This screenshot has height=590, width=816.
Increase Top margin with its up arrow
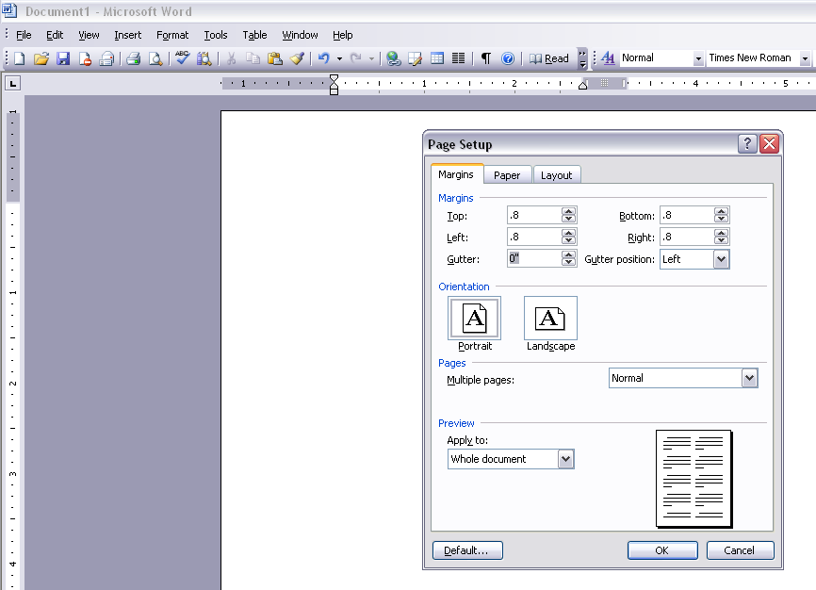pyautogui.click(x=568, y=211)
